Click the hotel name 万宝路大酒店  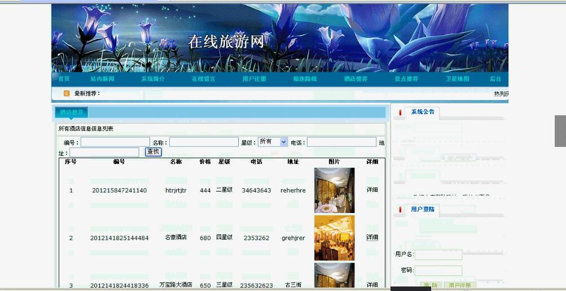click(x=176, y=285)
